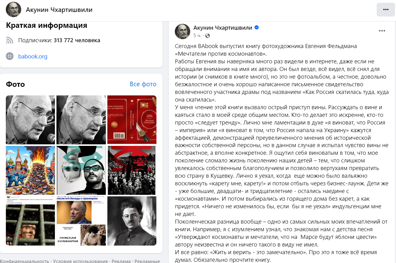Click the profile avatar in the top header
Image resolution: width=396 pixels, height=263 pixels.
[13, 9]
